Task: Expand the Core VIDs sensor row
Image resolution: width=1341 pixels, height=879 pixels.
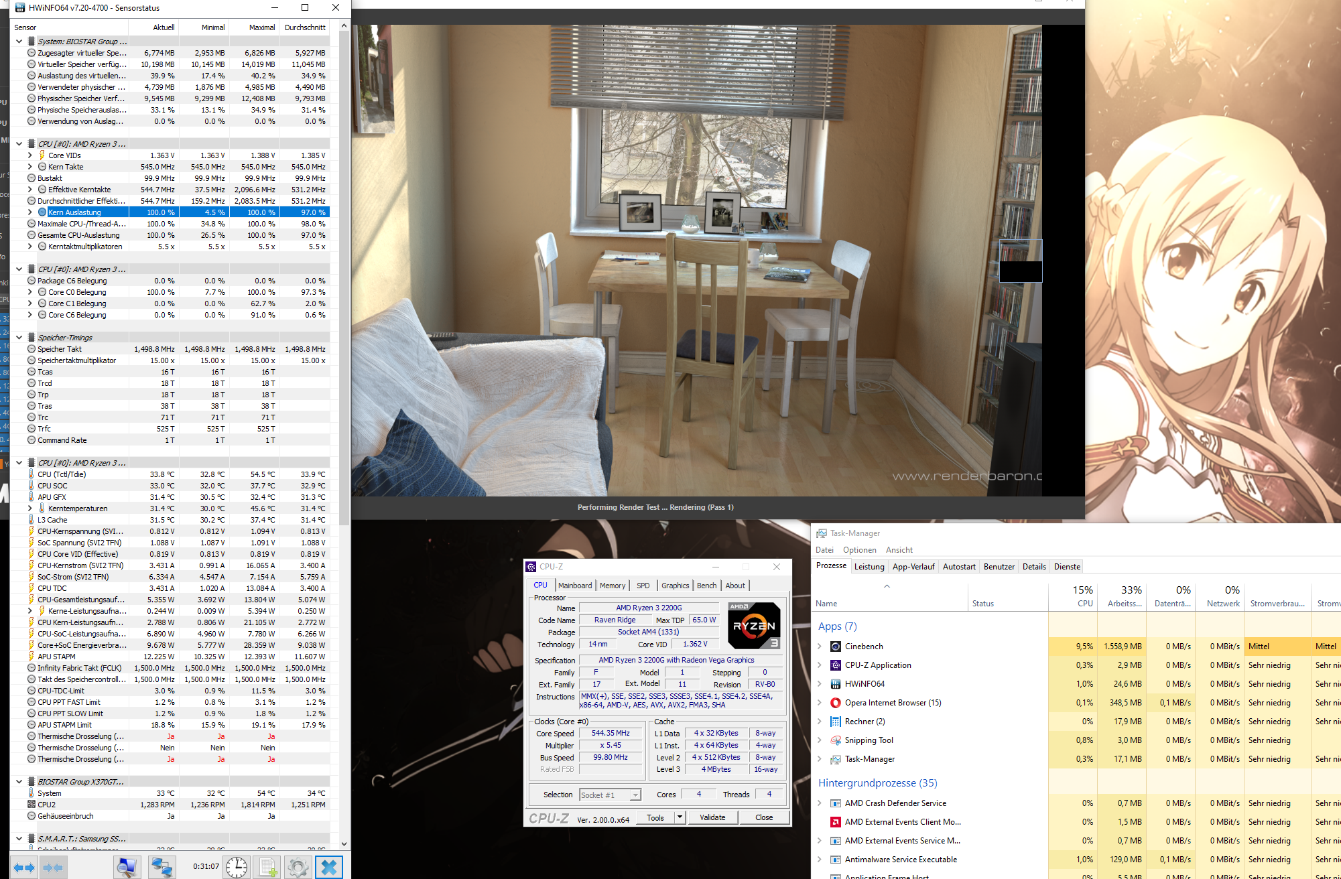Action: coord(29,155)
